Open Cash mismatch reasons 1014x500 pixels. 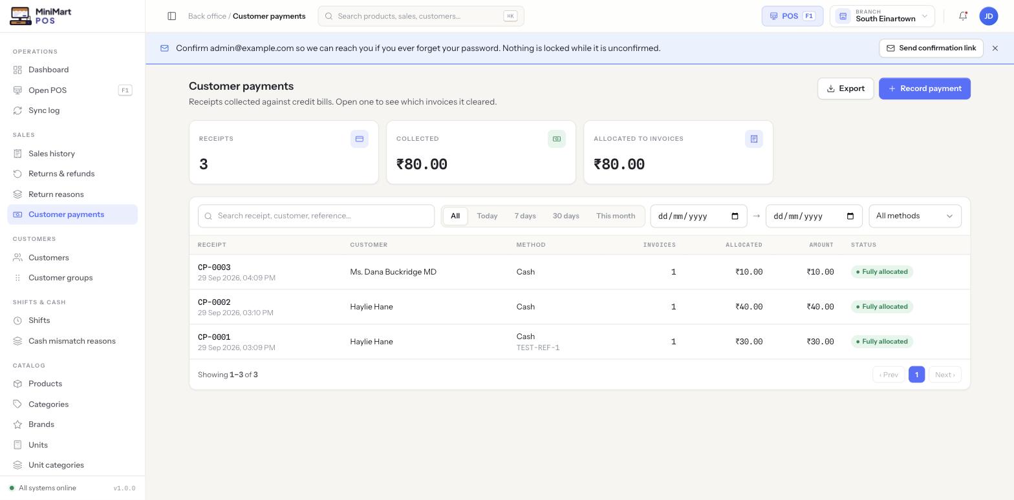point(72,341)
